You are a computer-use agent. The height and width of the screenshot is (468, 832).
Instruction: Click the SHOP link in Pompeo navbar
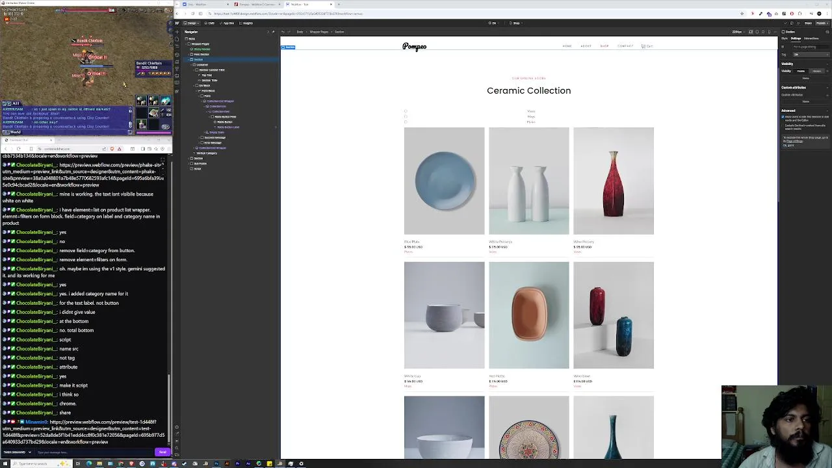pos(604,46)
